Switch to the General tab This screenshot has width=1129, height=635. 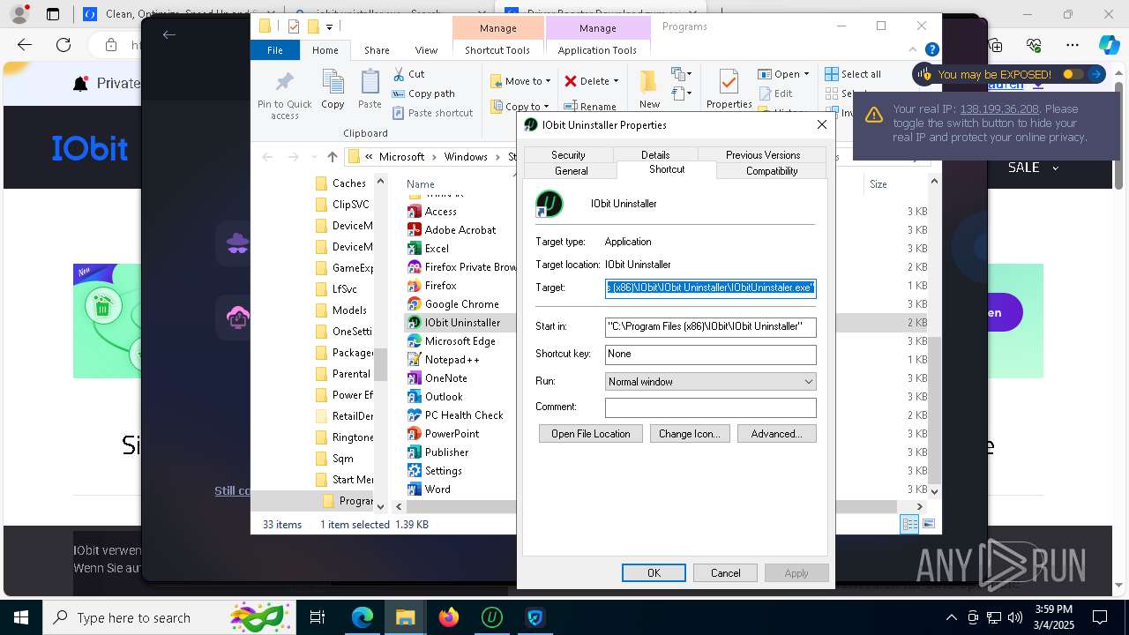[x=571, y=171]
